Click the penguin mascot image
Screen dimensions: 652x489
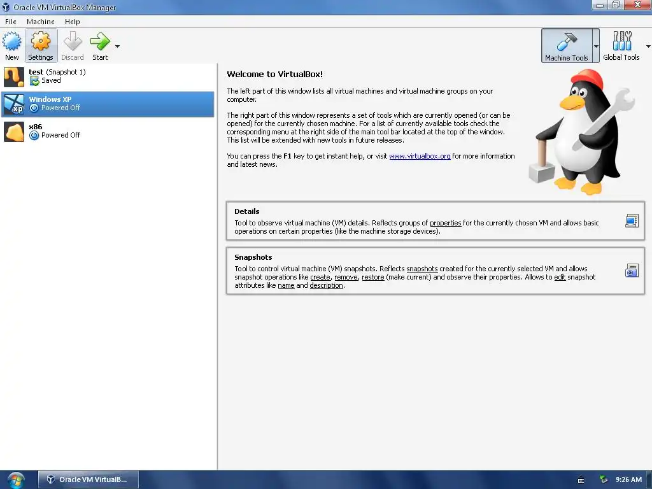click(x=582, y=132)
